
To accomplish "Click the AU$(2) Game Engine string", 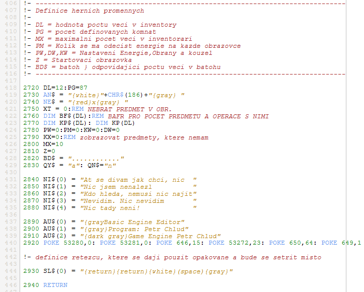I will (151, 236).
